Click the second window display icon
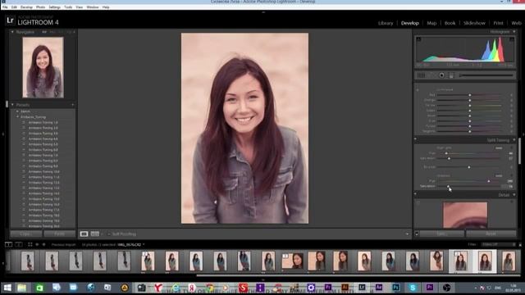This screenshot has width=525, height=295. (19, 244)
